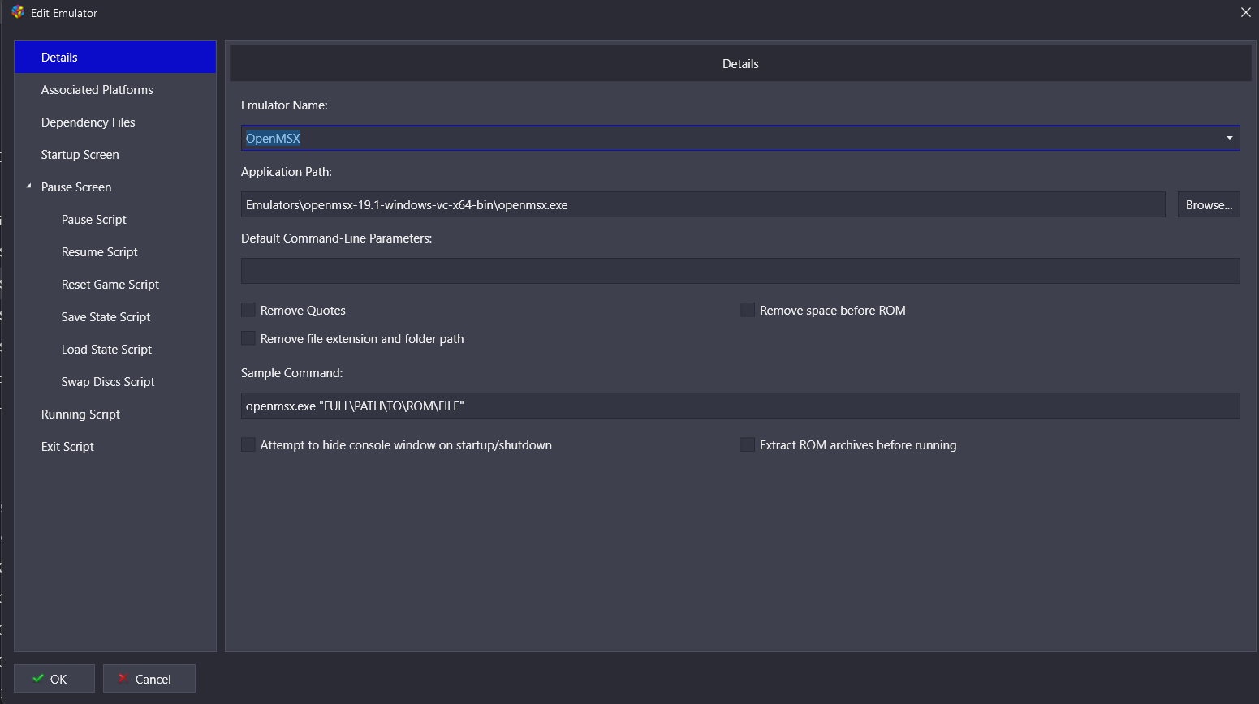
Task: Open the Dependency Files section
Action: click(88, 122)
